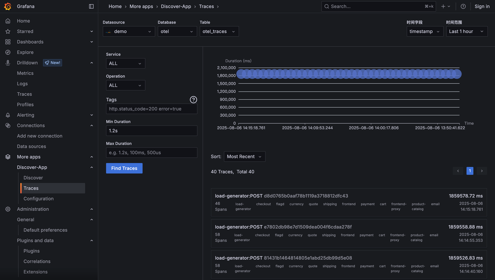The image size is (495, 280).
Task: Click the Sign in link
Action: [x=482, y=6]
